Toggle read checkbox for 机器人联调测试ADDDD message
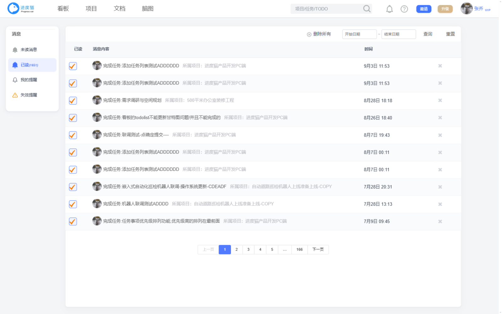 [73, 204]
